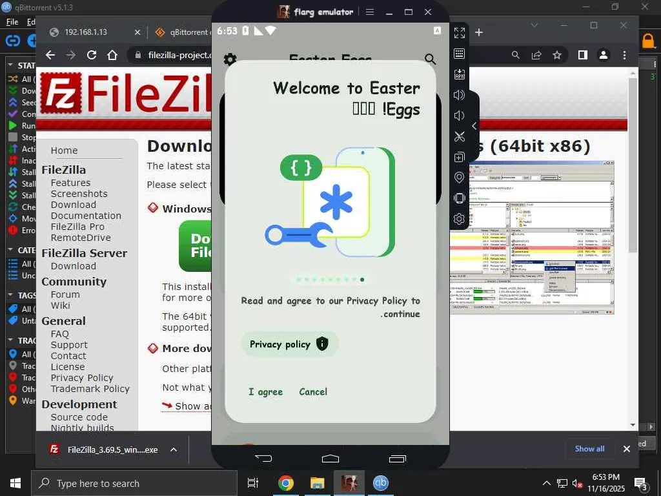Open the browser profile icon
This screenshot has width=661, height=496.
[604, 55]
